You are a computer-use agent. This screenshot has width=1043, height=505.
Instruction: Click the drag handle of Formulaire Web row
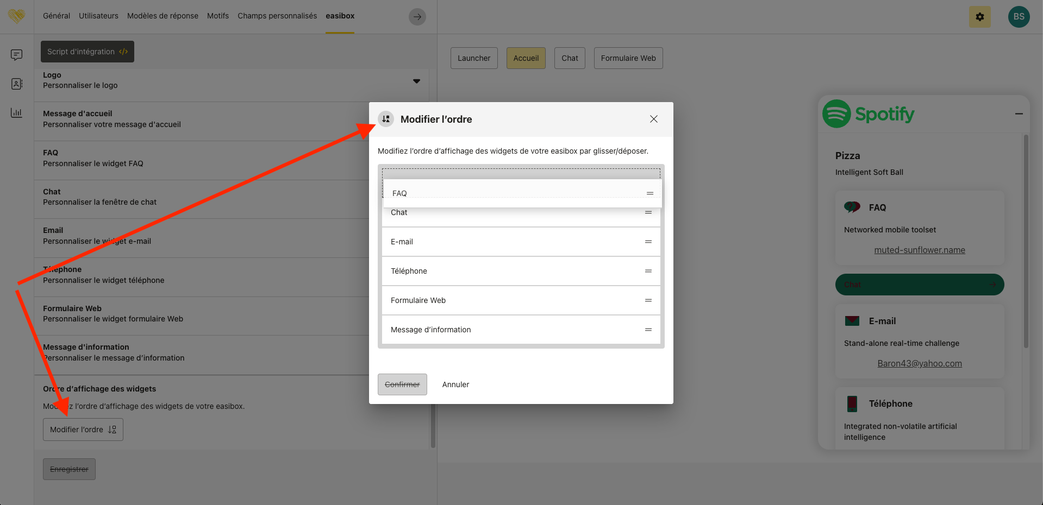tap(648, 300)
